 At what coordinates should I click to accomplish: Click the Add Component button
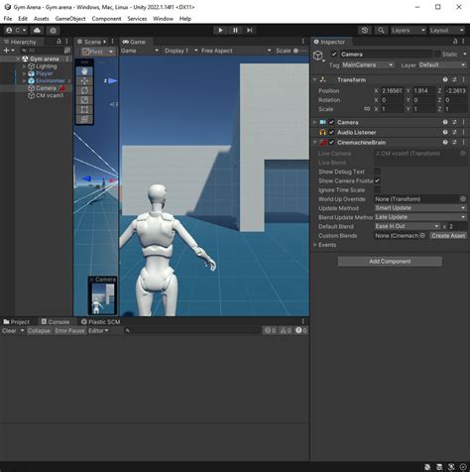pyautogui.click(x=390, y=262)
